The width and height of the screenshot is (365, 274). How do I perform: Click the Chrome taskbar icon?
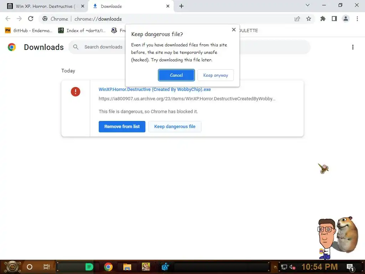pyautogui.click(x=108, y=267)
